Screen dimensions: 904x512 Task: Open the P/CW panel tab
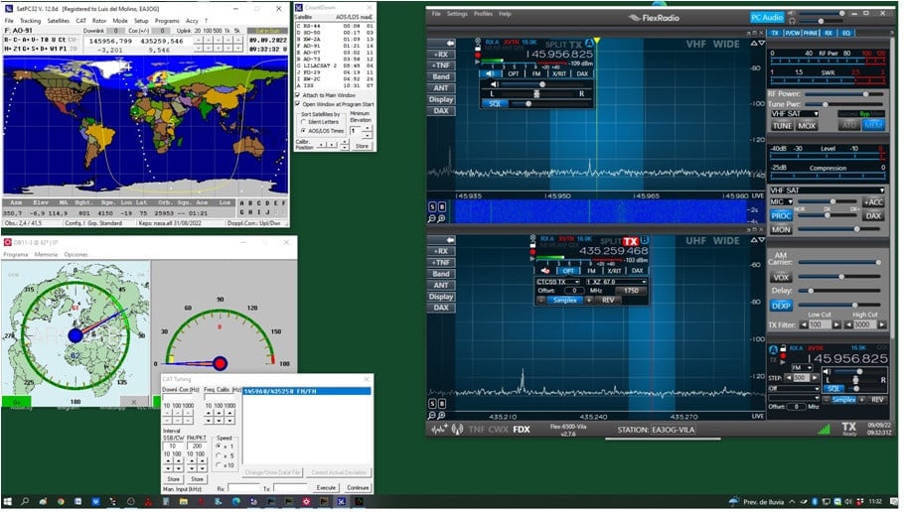click(x=793, y=34)
